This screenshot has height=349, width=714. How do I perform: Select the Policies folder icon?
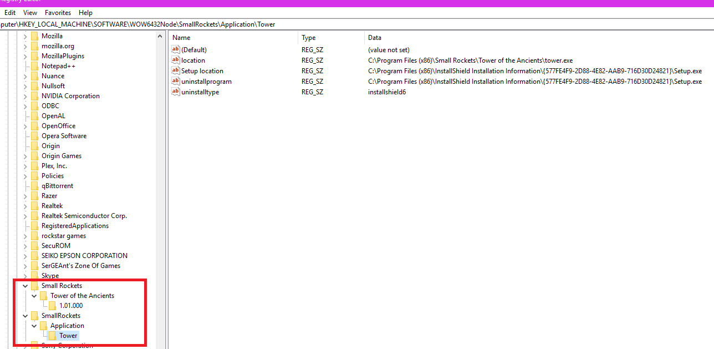point(34,176)
